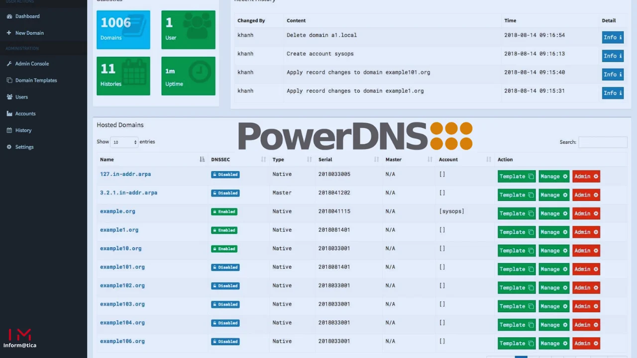637x358 pixels.
Task: Toggle DNSSEC Enabled for example1.org
Action: tap(224, 230)
